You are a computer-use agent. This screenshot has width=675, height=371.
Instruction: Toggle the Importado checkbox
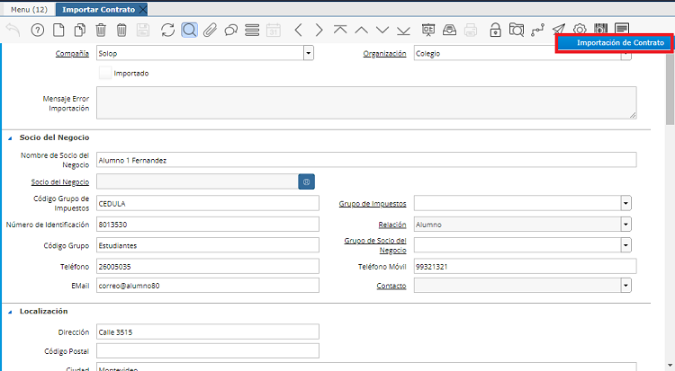coord(103,73)
